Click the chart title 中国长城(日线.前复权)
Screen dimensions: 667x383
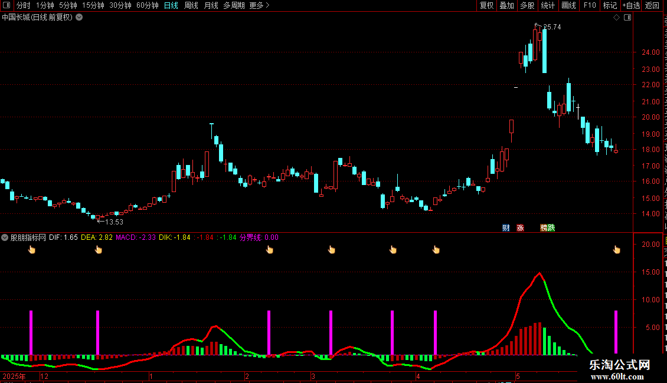pyautogui.click(x=37, y=18)
